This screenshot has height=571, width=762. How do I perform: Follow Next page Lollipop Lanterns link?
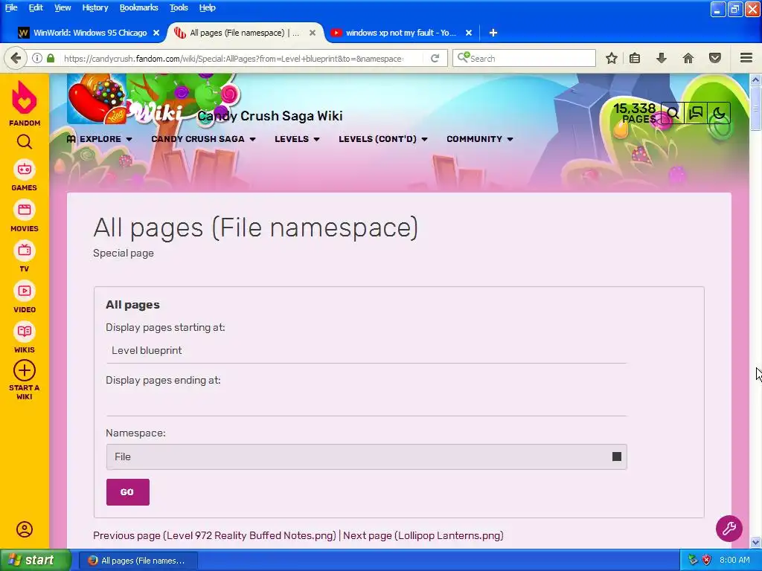pos(423,535)
